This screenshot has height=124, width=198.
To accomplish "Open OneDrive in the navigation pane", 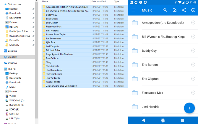I will [x=12, y=63].
